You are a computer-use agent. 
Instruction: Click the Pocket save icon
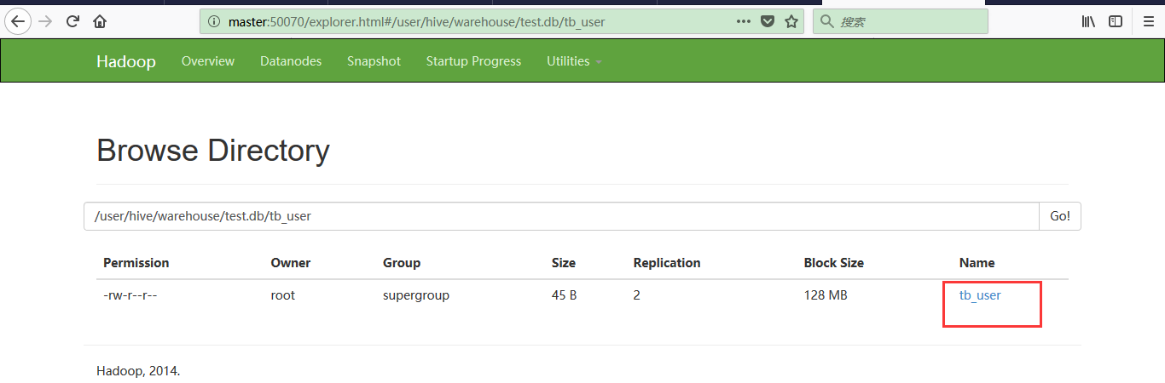[x=768, y=21]
